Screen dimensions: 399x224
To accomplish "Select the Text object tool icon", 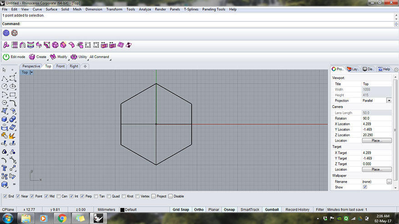I will [x=5, y=168].
